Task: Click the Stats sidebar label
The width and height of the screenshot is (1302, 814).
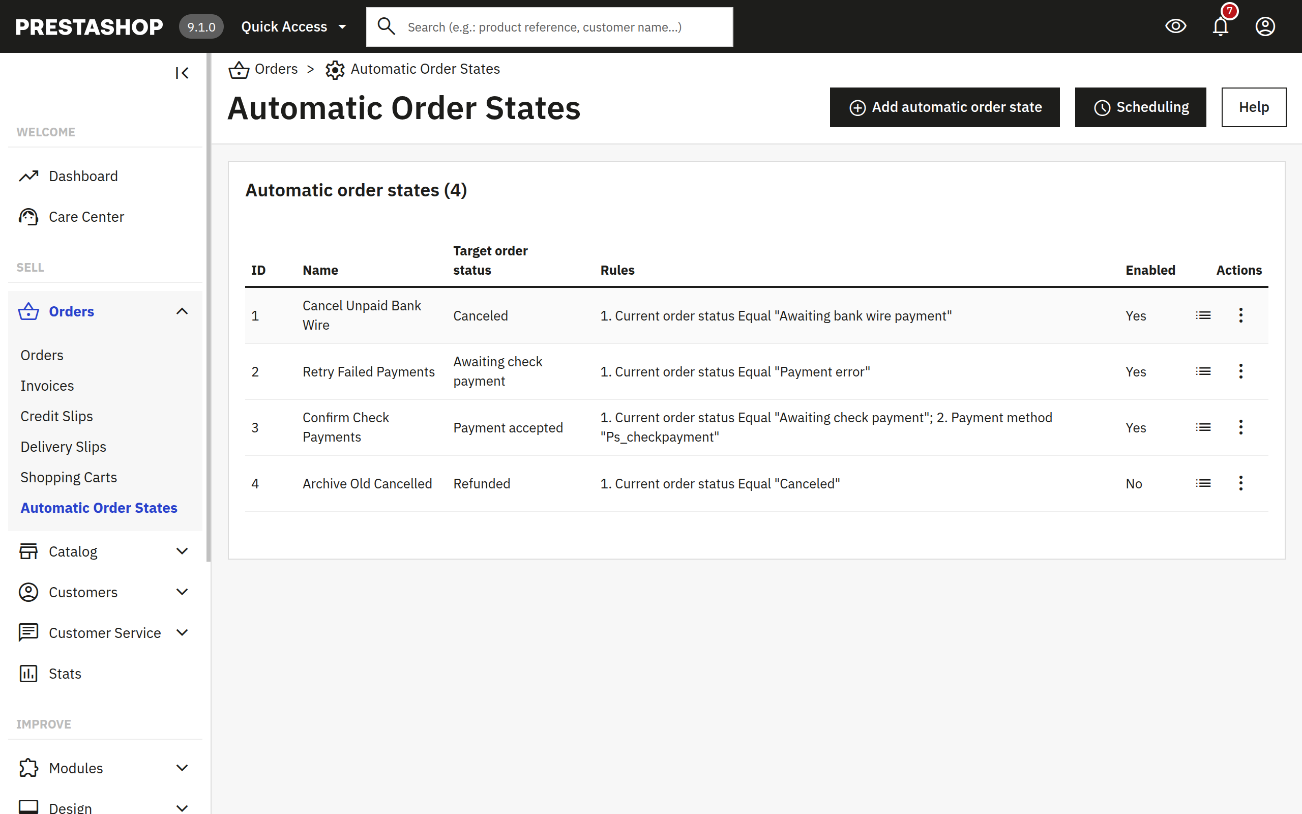Action: coord(65,674)
